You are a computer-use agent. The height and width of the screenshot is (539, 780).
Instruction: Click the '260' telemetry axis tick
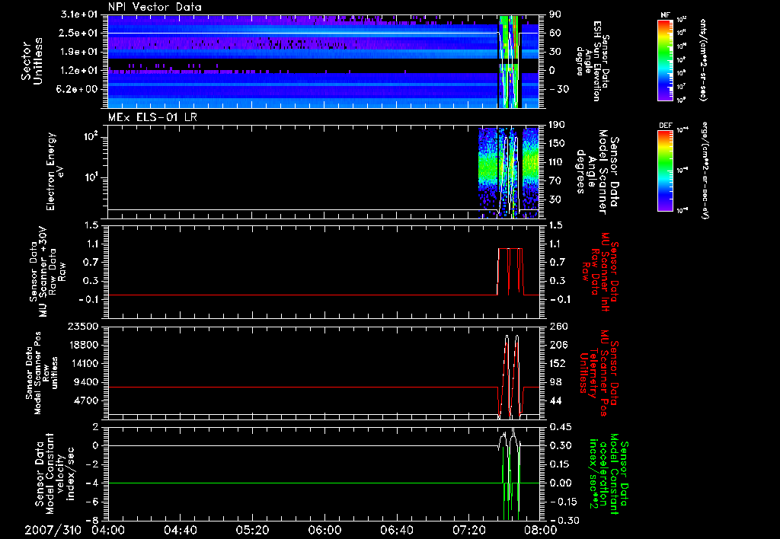tap(557, 326)
